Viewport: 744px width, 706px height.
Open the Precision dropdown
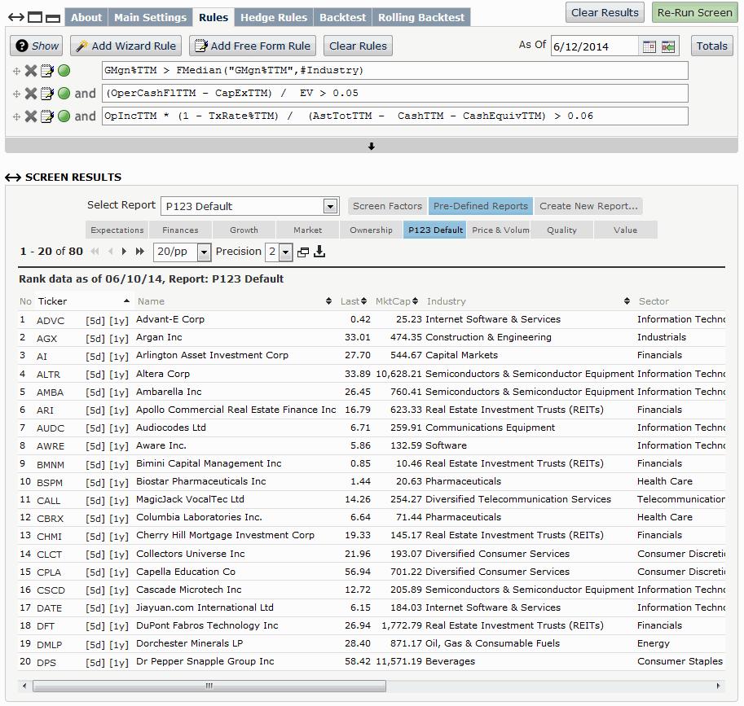click(x=286, y=252)
